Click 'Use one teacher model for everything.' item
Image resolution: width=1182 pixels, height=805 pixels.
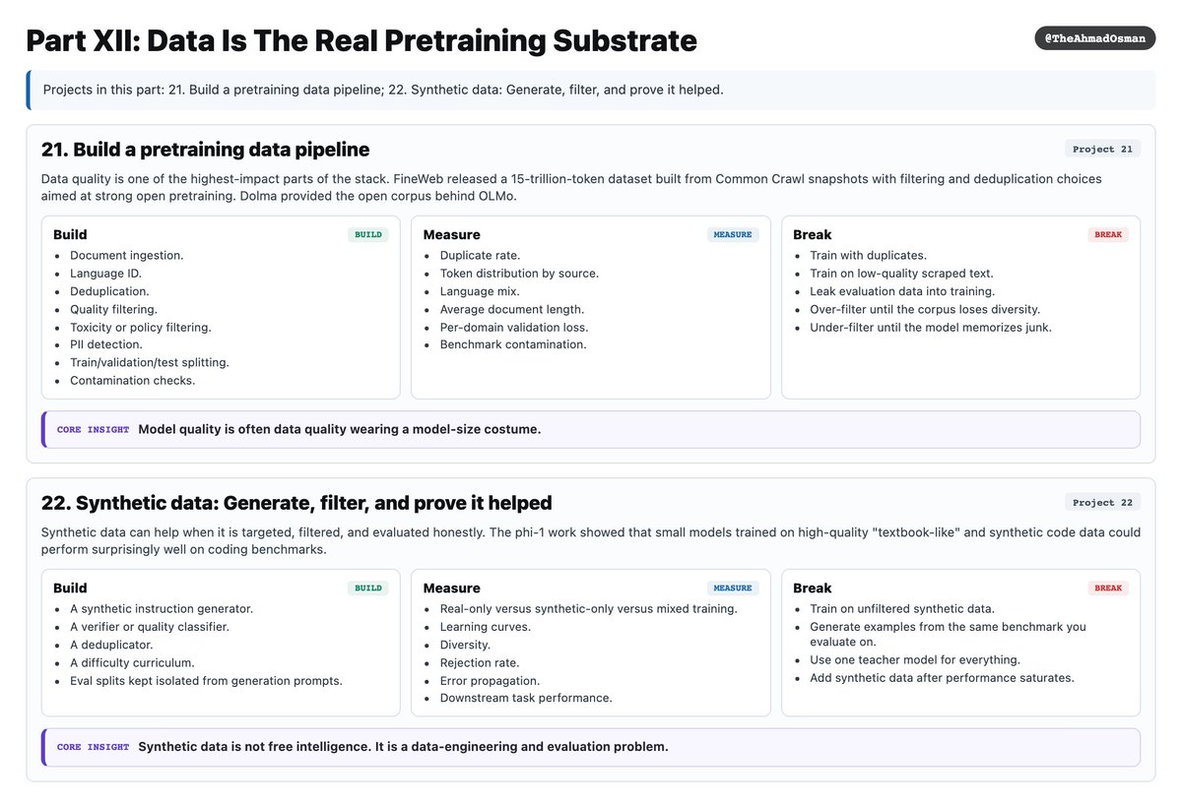coord(915,659)
